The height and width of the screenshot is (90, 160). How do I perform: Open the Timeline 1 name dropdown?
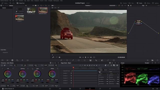click(x=88, y=5)
